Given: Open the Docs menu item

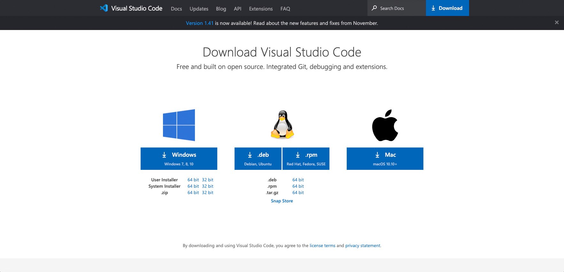Looking at the screenshot, I should click(x=176, y=9).
